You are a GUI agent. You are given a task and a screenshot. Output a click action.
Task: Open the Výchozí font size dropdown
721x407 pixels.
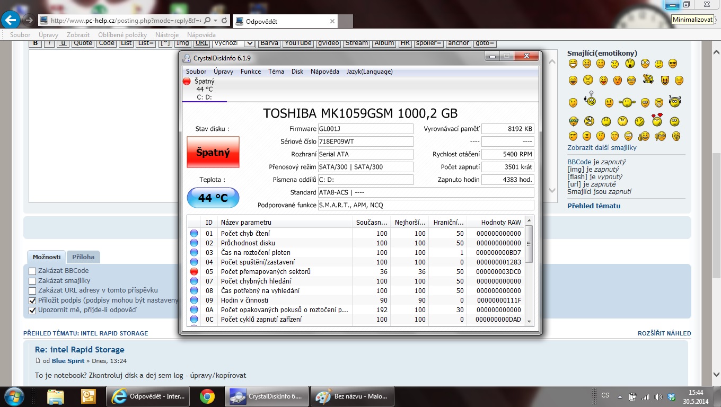pyautogui.click(x=234, y=43)
